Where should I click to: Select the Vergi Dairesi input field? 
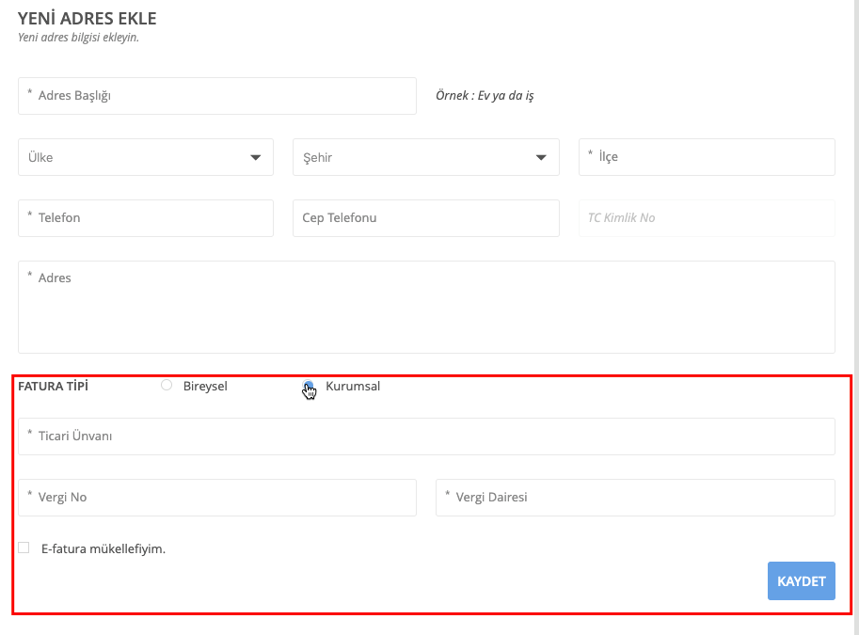(635, 498)
